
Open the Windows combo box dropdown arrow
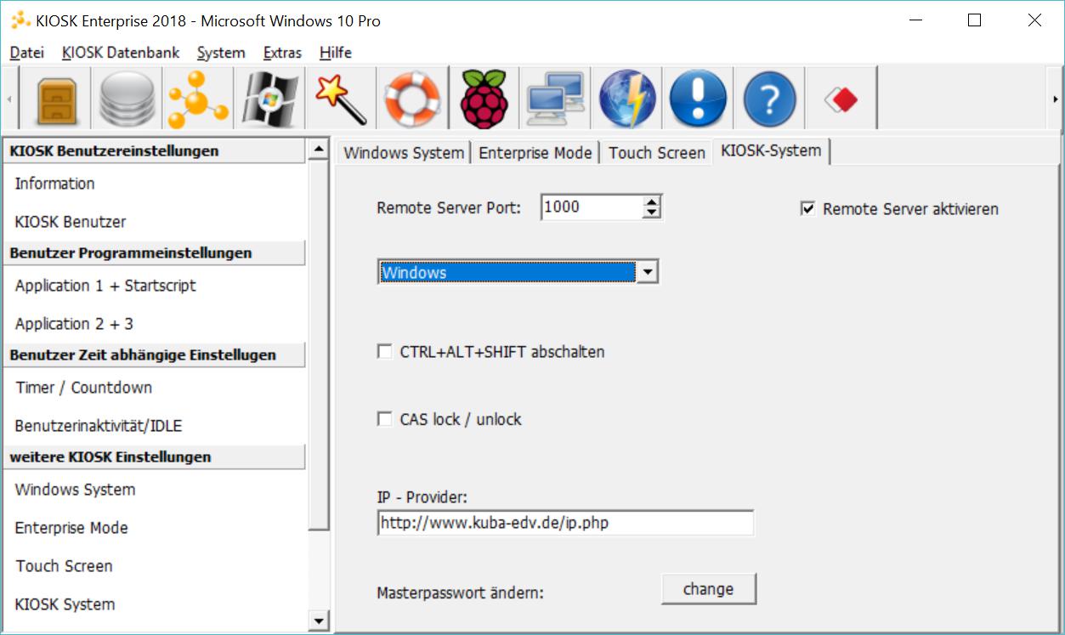pos(648,272)
